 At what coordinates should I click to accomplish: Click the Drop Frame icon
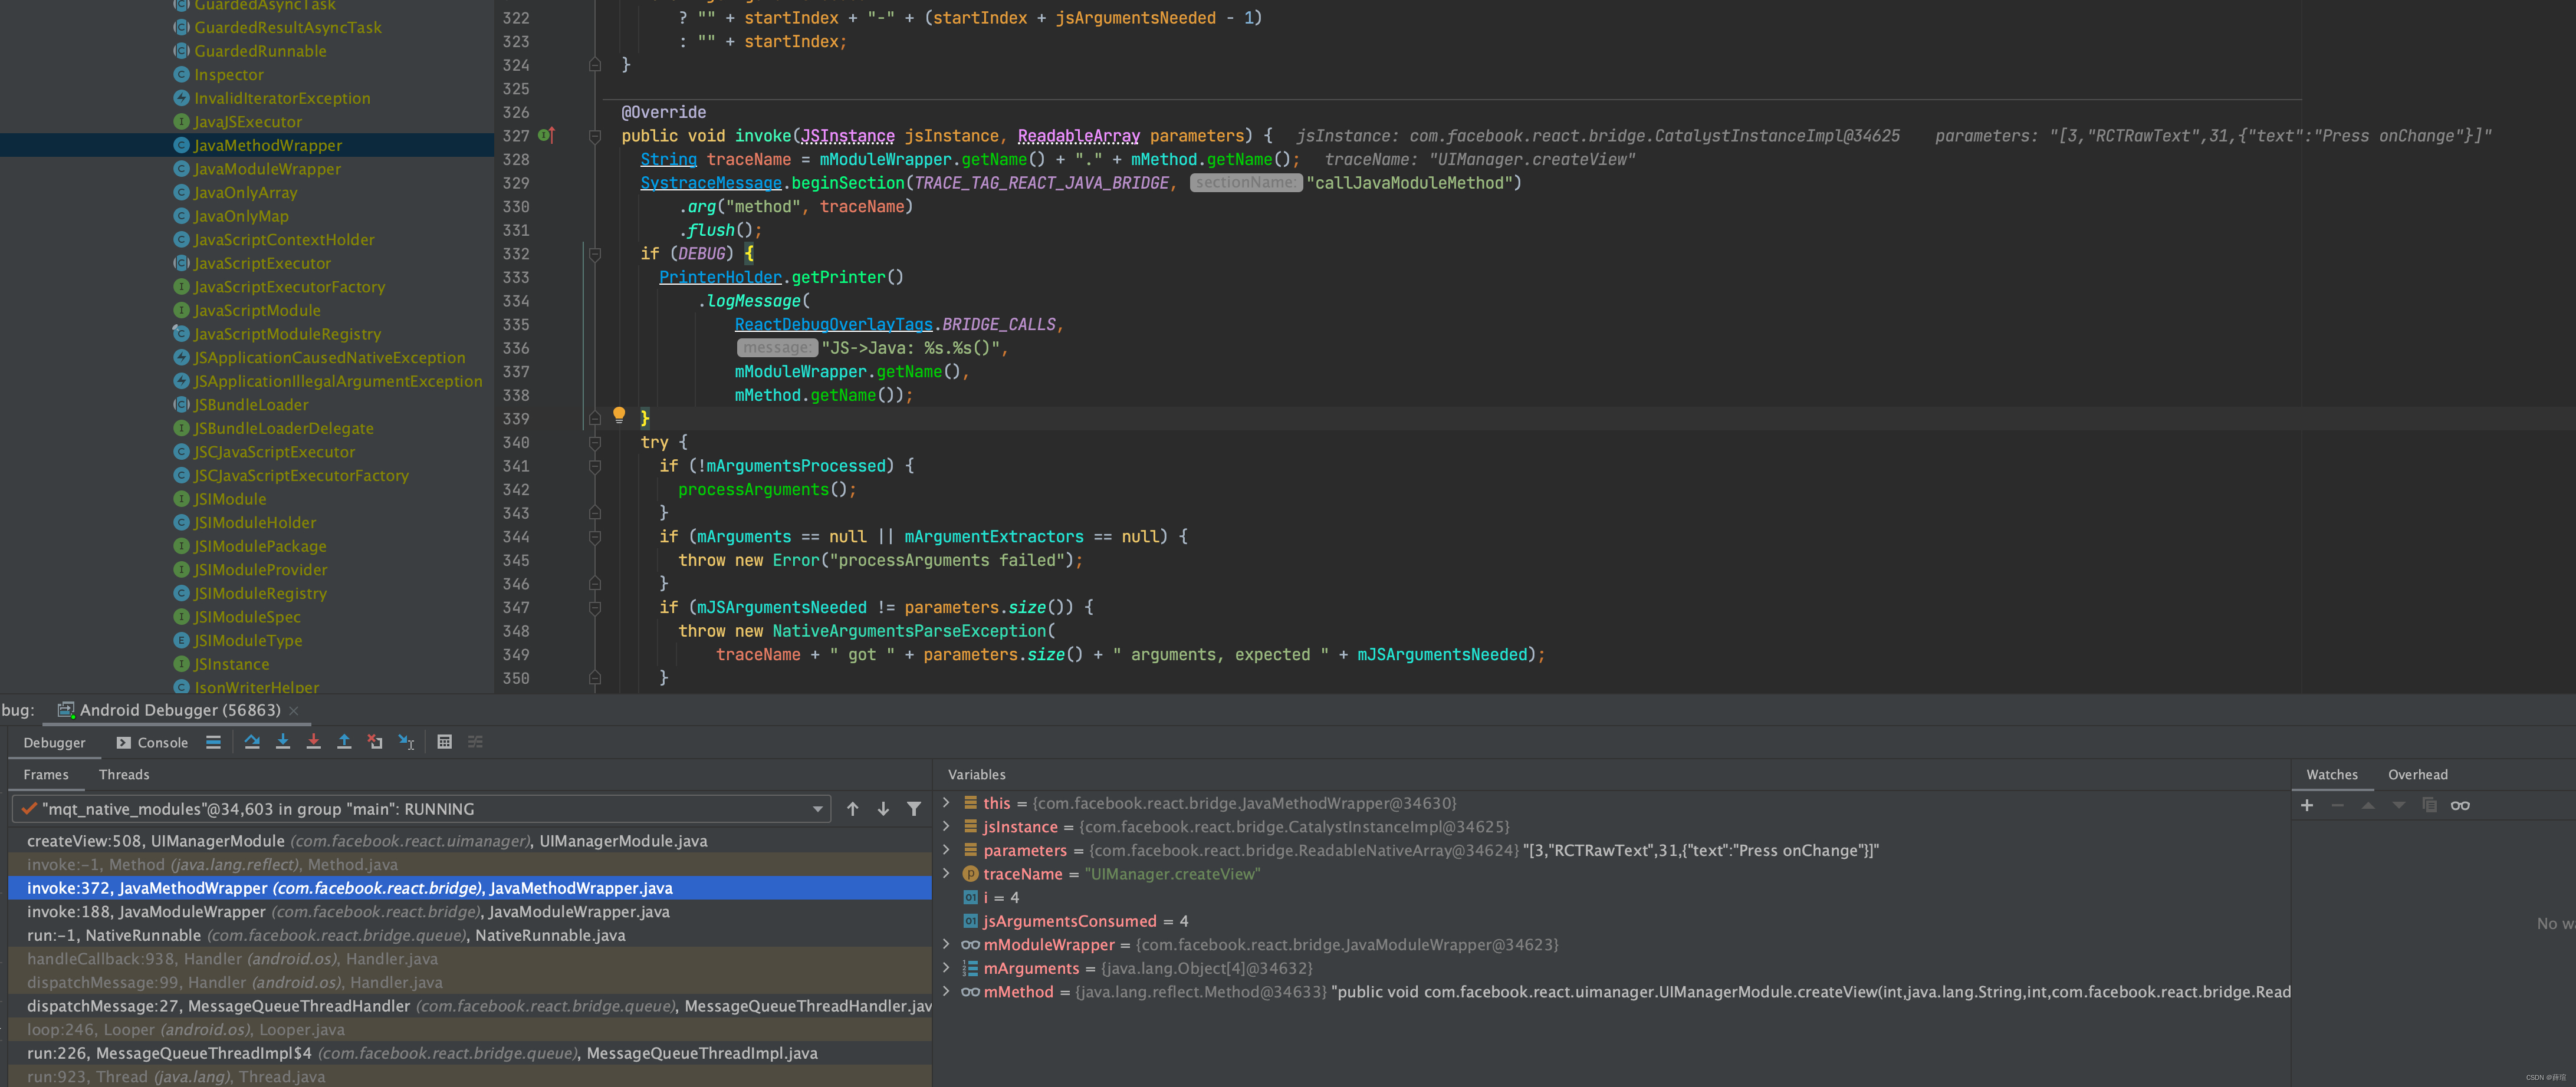pyautogui.click(x=375, y=741)
